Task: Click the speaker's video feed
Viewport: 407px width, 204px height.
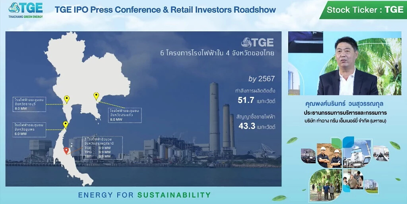Action: tap(345, 63)
